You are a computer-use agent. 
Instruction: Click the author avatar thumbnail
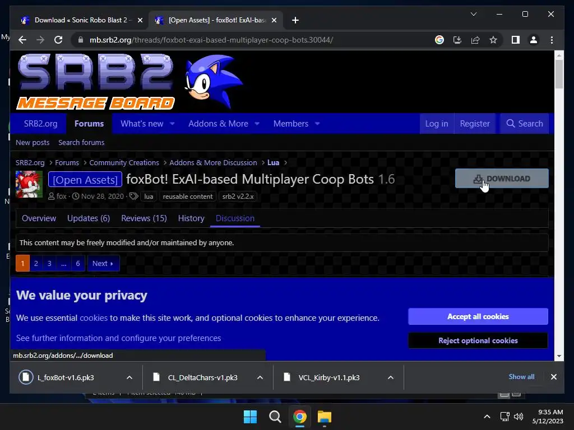29,184
